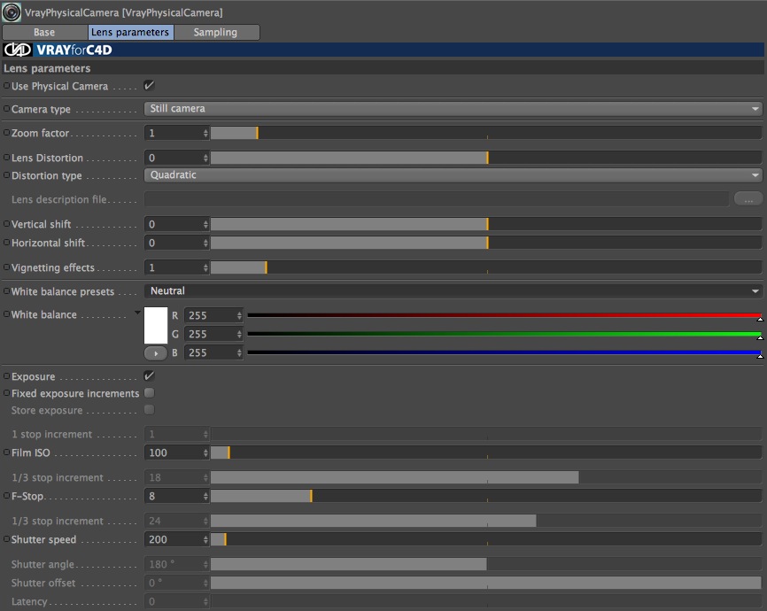Screen dimensions: 767x611
Task: Click the animation dot beside Horizontal shift
Action: [7, 243]
